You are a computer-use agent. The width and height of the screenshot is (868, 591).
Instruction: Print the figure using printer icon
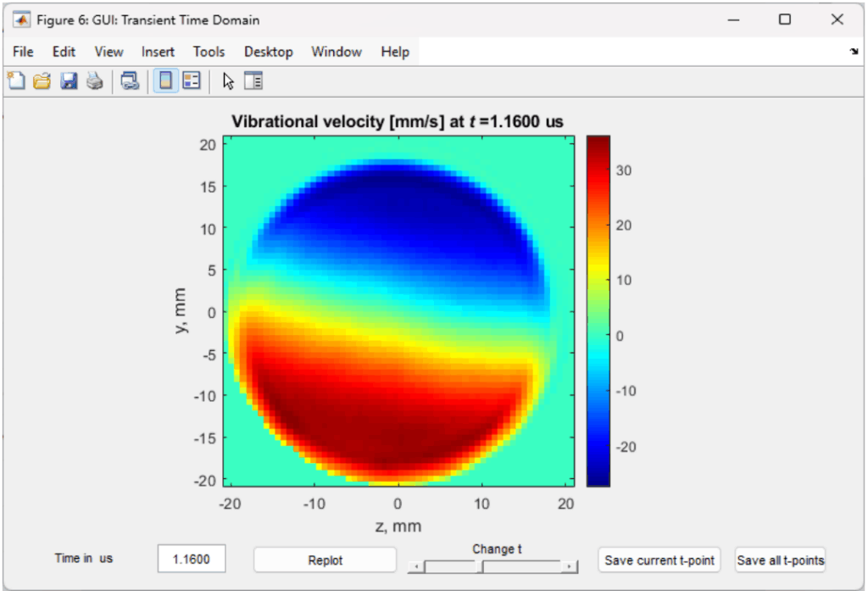pos(94,81)
